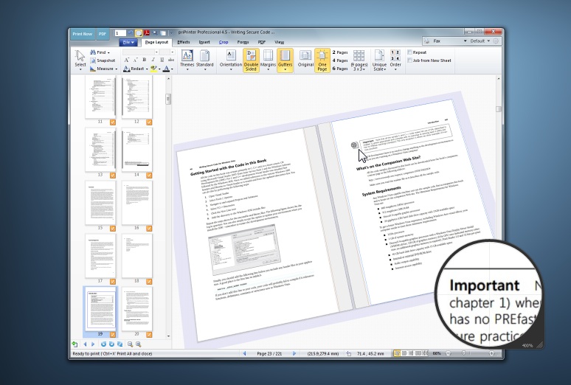The height and width of the screenshot is (385, 571).
Task: Click the highlighted round icon in quick access toolbar
Action: [x=139, y=33]
